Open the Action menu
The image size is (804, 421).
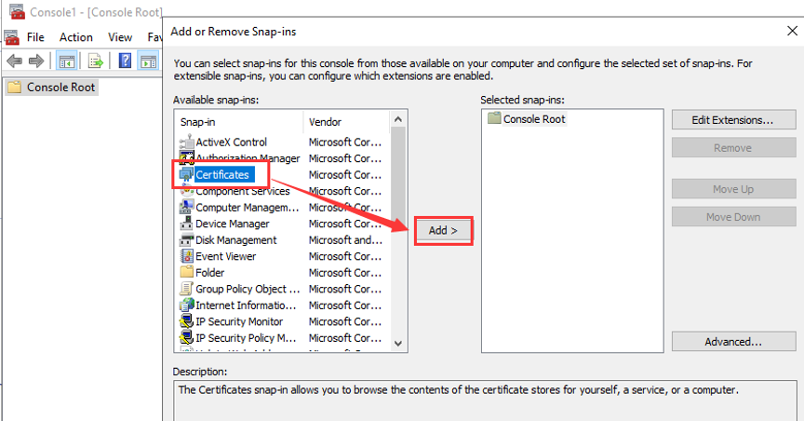76,37
